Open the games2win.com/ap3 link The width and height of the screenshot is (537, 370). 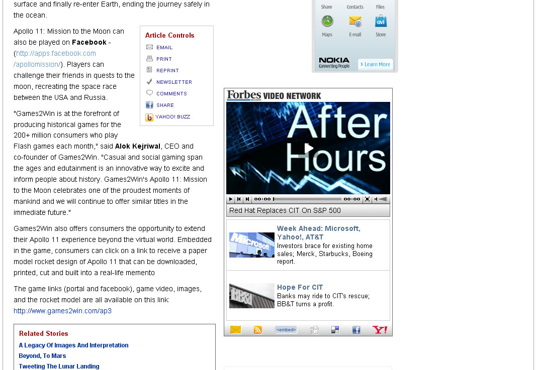click(62, 311)
